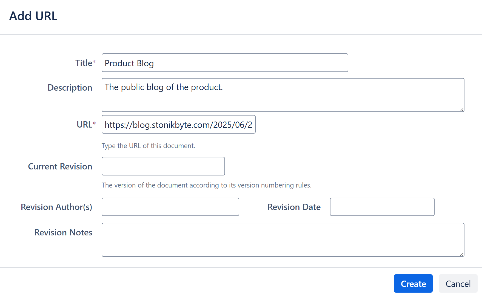Screen dimensions: 482x297
Task: Click inside the Revision Notes text area
Action: point(283,240)
